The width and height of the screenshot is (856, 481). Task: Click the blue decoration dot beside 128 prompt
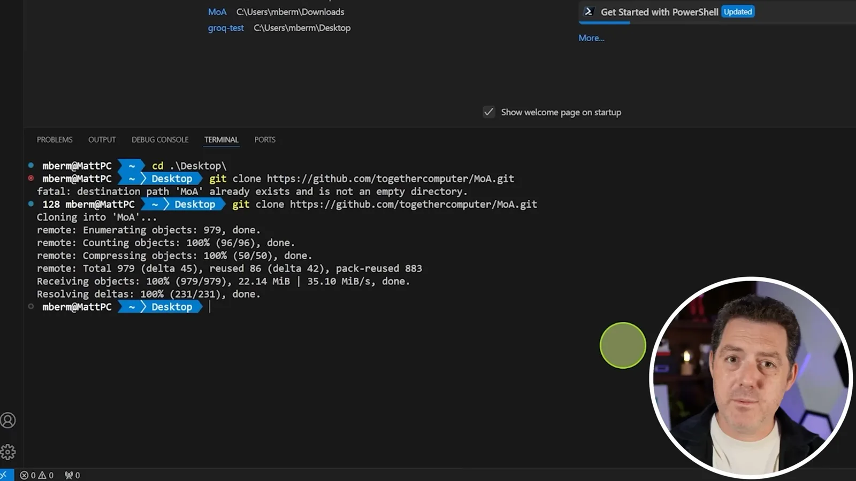click(31, 204)
